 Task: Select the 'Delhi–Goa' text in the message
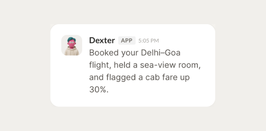pos(161,53)
